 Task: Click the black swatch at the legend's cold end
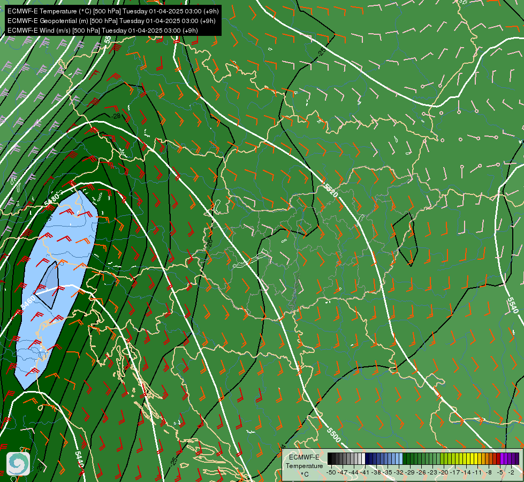click(x=330, y=458)
